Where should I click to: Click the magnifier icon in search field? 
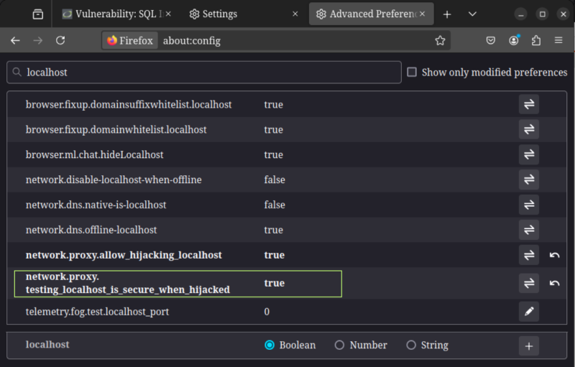[17, 72]
